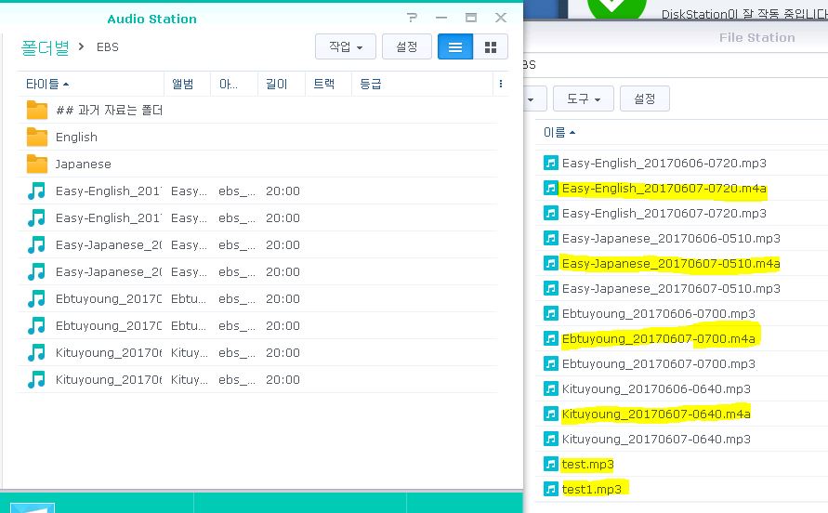
Task: Click Kituyoung_20170607-0640.m4a file name
Action: (x=656, y=414)
